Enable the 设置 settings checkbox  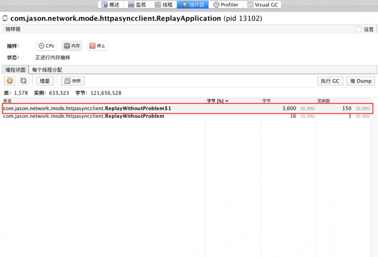coord(359,29)
